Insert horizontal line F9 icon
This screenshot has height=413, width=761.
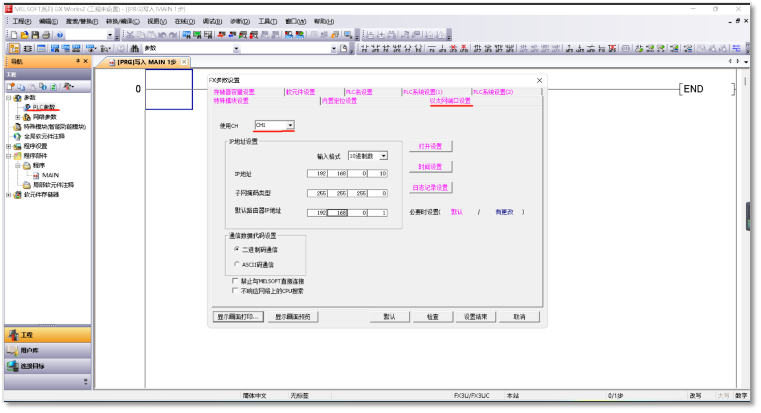point(432,48)
